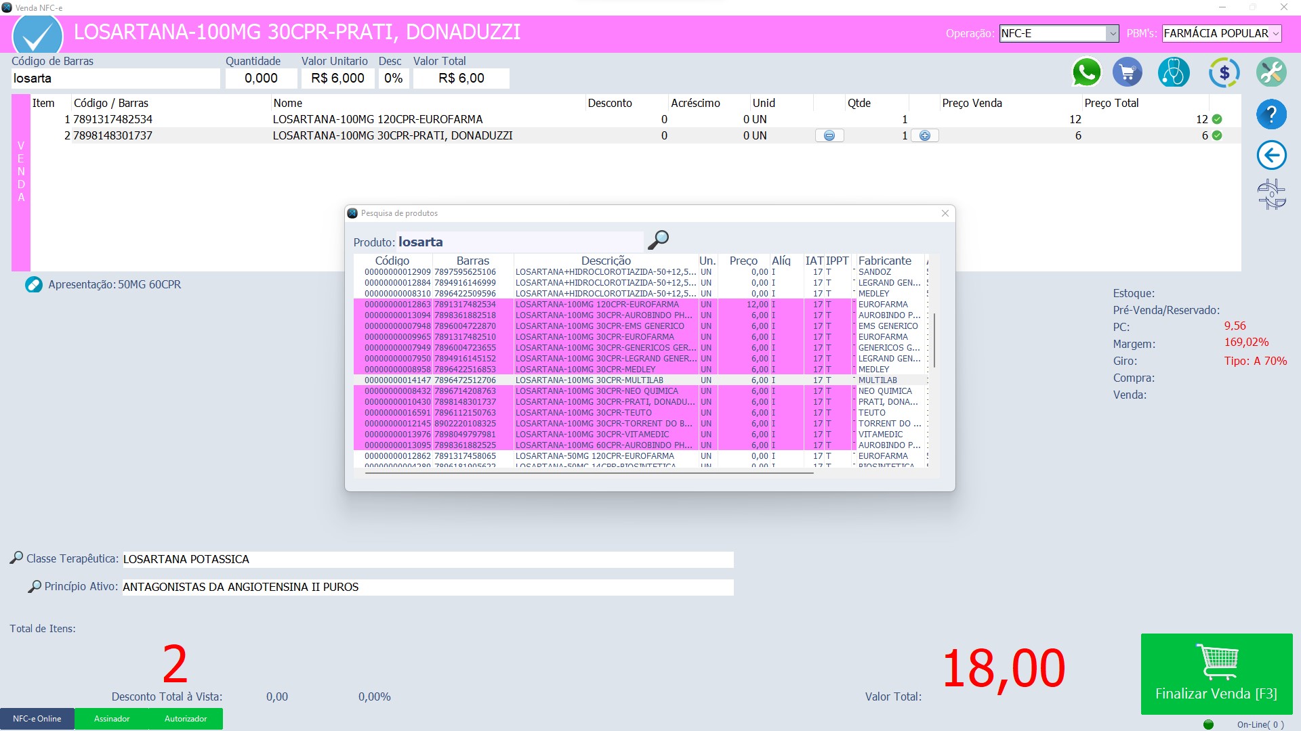The height and width of the screenshot is (731, 1301).
Task: Open the wrench and screwdriver tools icon
Action: 1271,72
